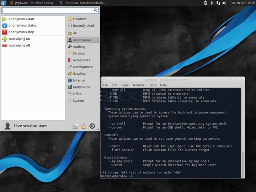
Task: Open the Terminal menu in menubar
Action: (139, 85)
